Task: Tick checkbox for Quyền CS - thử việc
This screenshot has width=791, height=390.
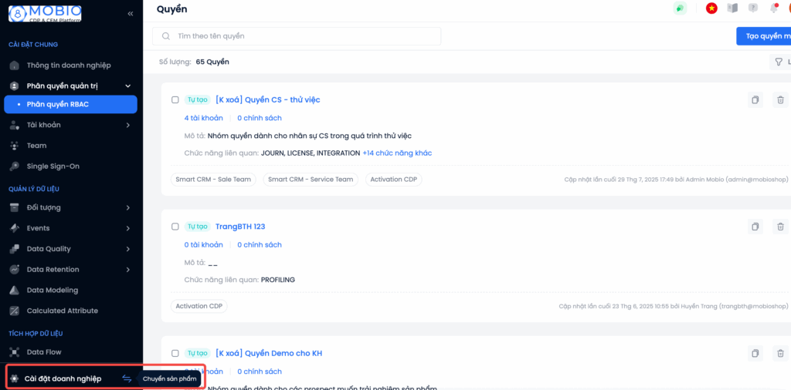Action: 175,100
